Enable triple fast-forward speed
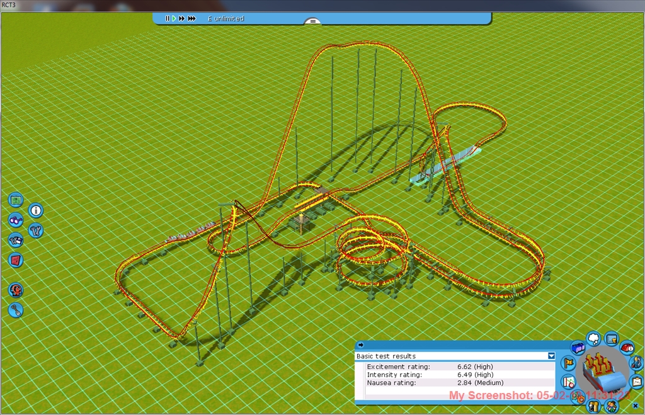The height and width of the screenshot is (415, 645). (x=192, y=19)
